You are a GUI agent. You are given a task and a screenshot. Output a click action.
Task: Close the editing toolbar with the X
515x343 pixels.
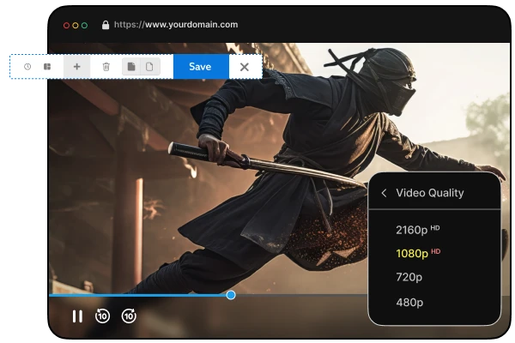click(245, 67)
